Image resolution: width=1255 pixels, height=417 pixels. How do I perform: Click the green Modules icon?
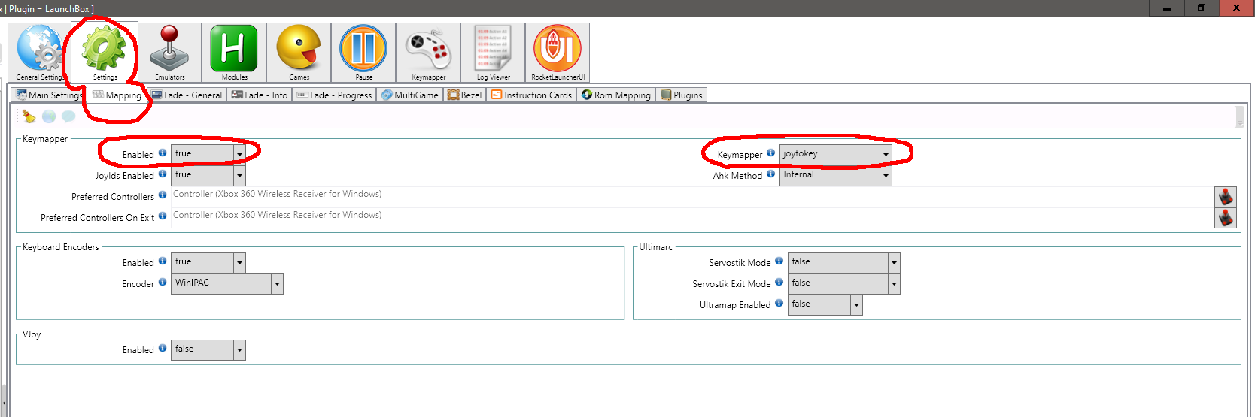(234, 51)
